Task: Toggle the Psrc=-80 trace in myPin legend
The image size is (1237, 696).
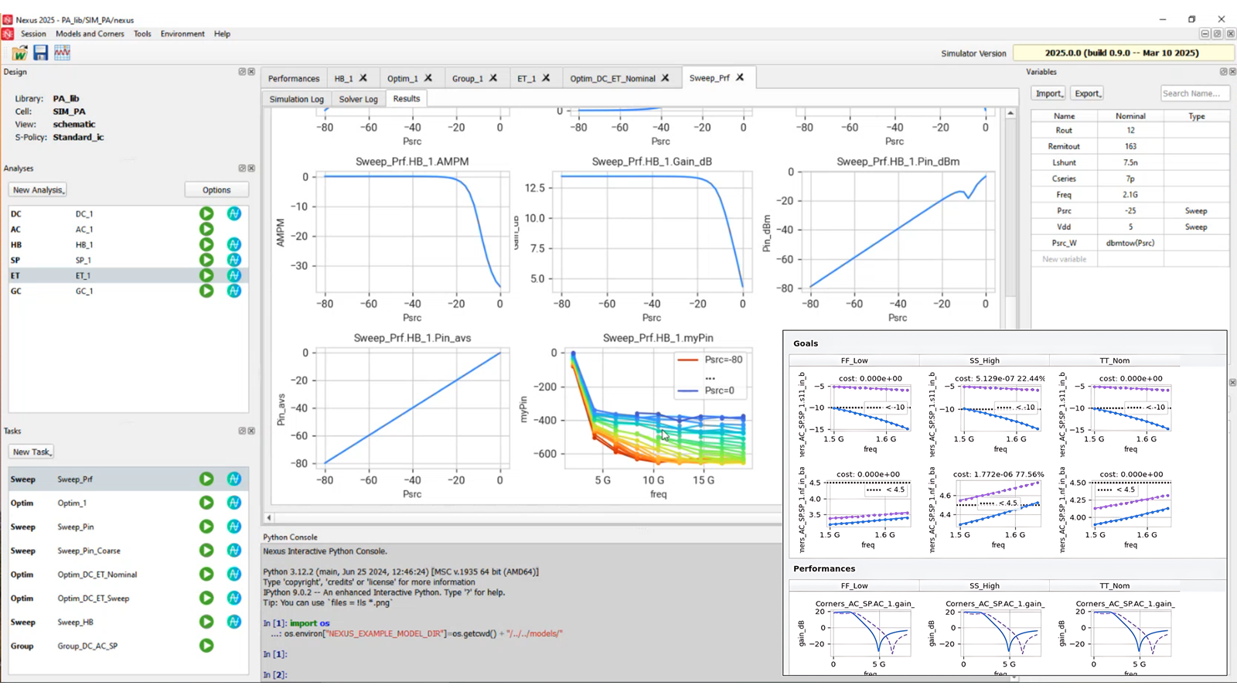Action: tap(722, 359)
